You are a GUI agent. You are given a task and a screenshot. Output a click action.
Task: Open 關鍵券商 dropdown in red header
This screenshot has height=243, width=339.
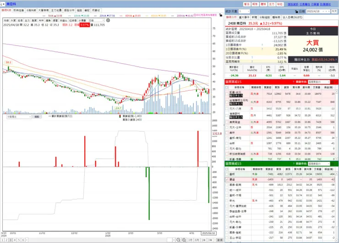pos(319,82)
